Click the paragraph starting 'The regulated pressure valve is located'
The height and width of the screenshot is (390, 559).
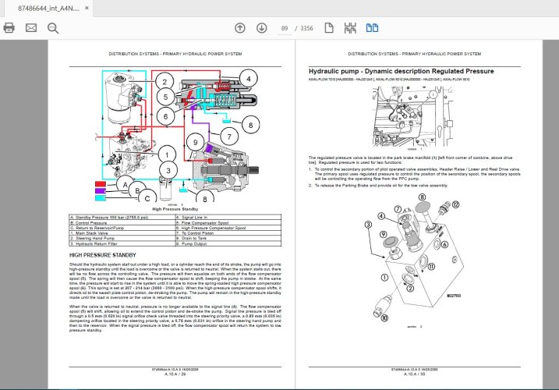click(410, 160)
